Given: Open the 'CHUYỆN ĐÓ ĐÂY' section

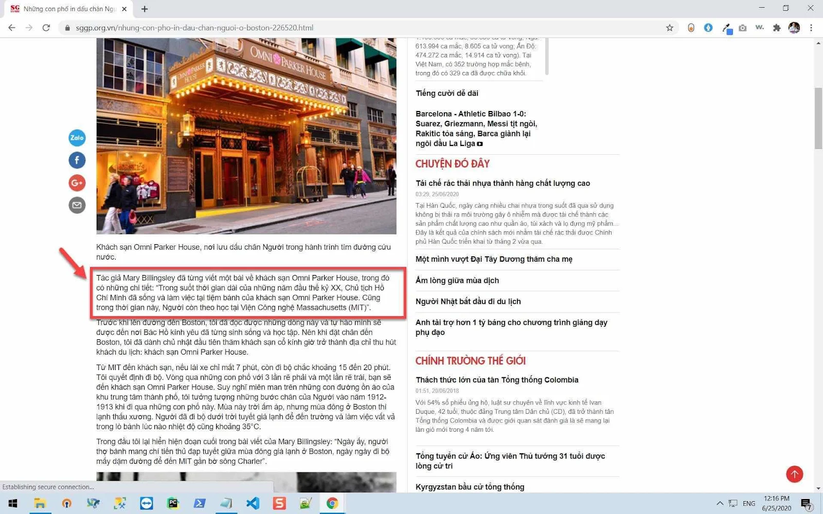Looking at the screenshot, I should click(x=453, y=163).
